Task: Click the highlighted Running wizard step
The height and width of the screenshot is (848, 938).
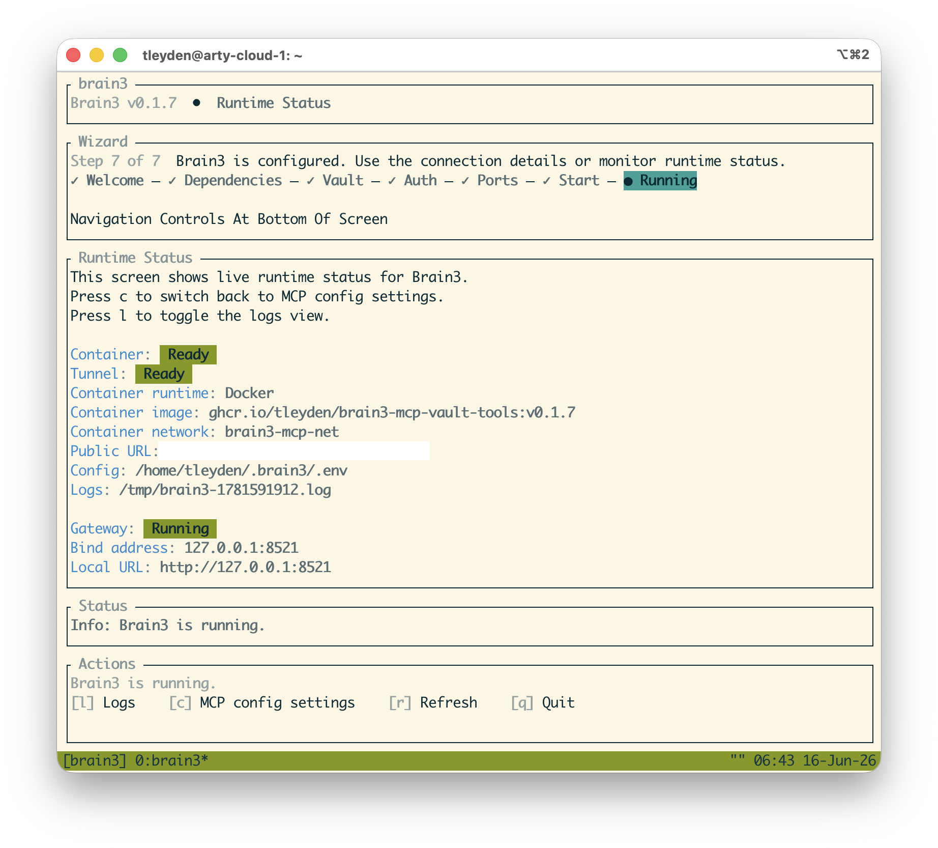Action: tap(660, 180)
